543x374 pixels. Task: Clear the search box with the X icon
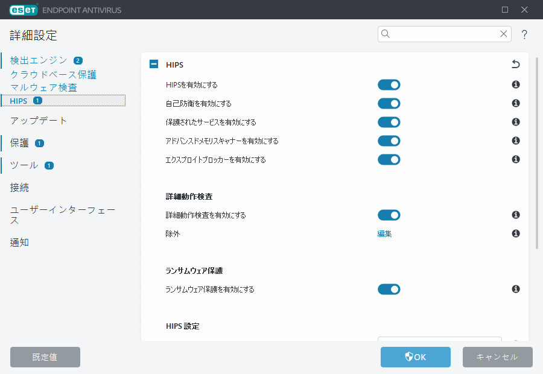tap(503, 34)
